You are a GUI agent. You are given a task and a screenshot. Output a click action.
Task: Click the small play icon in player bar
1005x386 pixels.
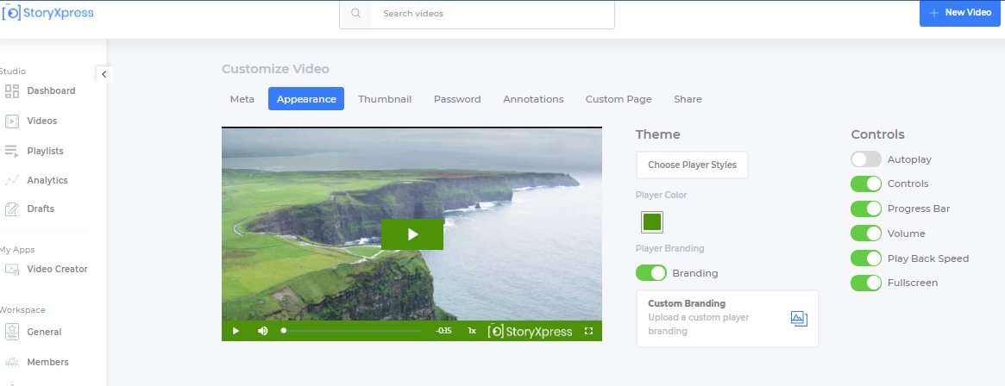236,331
